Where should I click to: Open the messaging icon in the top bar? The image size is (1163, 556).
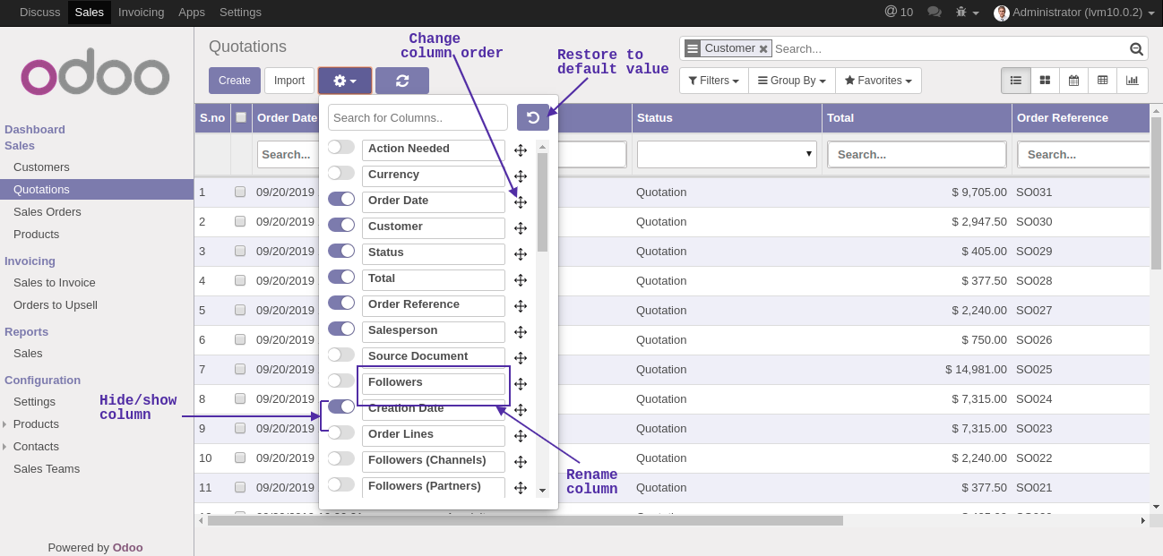pyautogui.click(x=934, y=12)
